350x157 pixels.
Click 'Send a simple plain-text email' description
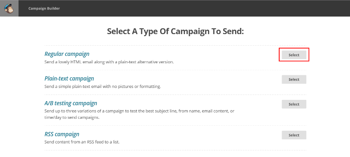103,86
